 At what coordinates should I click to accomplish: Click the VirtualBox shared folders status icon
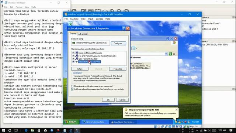coord(170,126)
